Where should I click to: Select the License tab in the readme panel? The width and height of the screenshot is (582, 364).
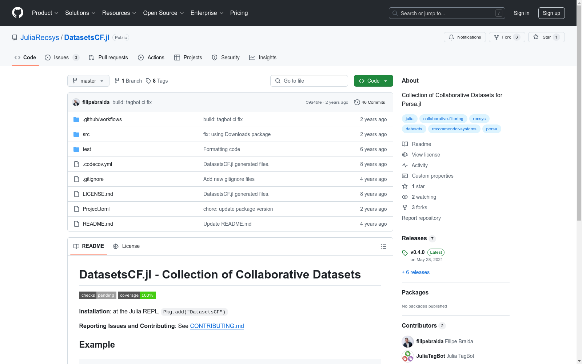pos(126,246)
